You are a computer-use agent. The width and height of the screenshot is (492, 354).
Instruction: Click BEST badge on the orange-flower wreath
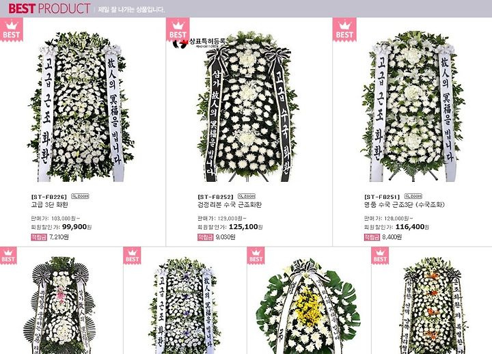(x=380, y=256)
